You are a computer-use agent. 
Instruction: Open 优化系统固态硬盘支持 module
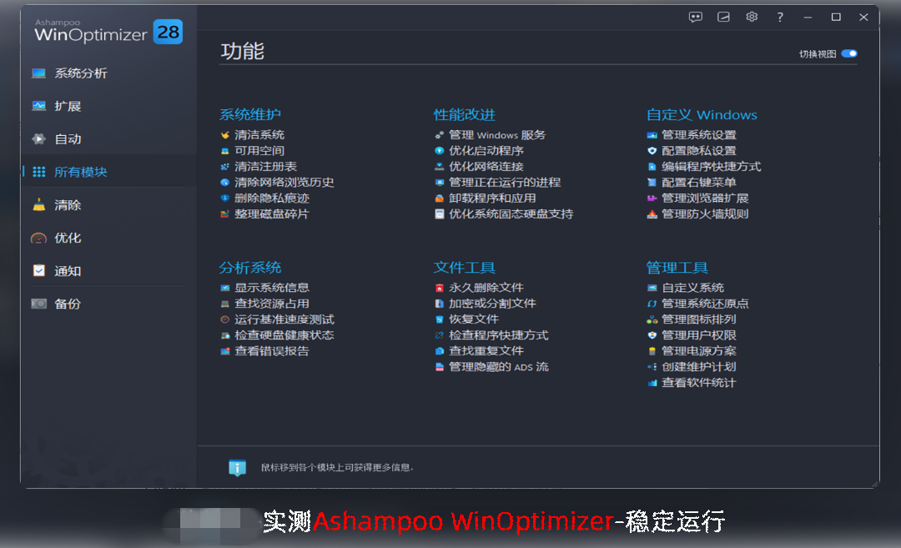point(511,214)
